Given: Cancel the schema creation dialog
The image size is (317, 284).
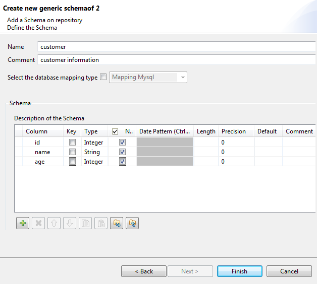Looking at the screenshot, I should pos(289,271).
